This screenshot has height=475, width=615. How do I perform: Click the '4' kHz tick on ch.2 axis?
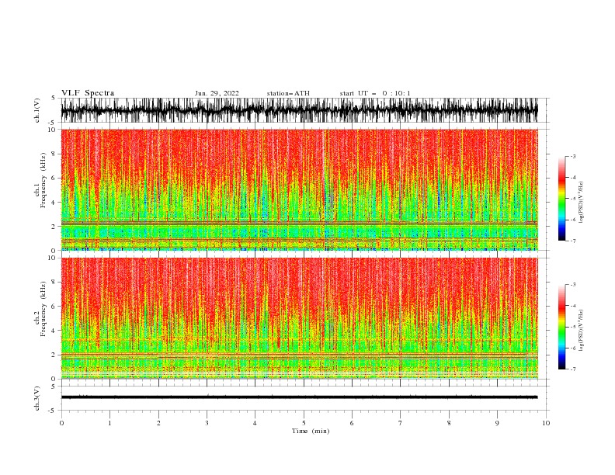pyautogui.click(x=54, y=331)
